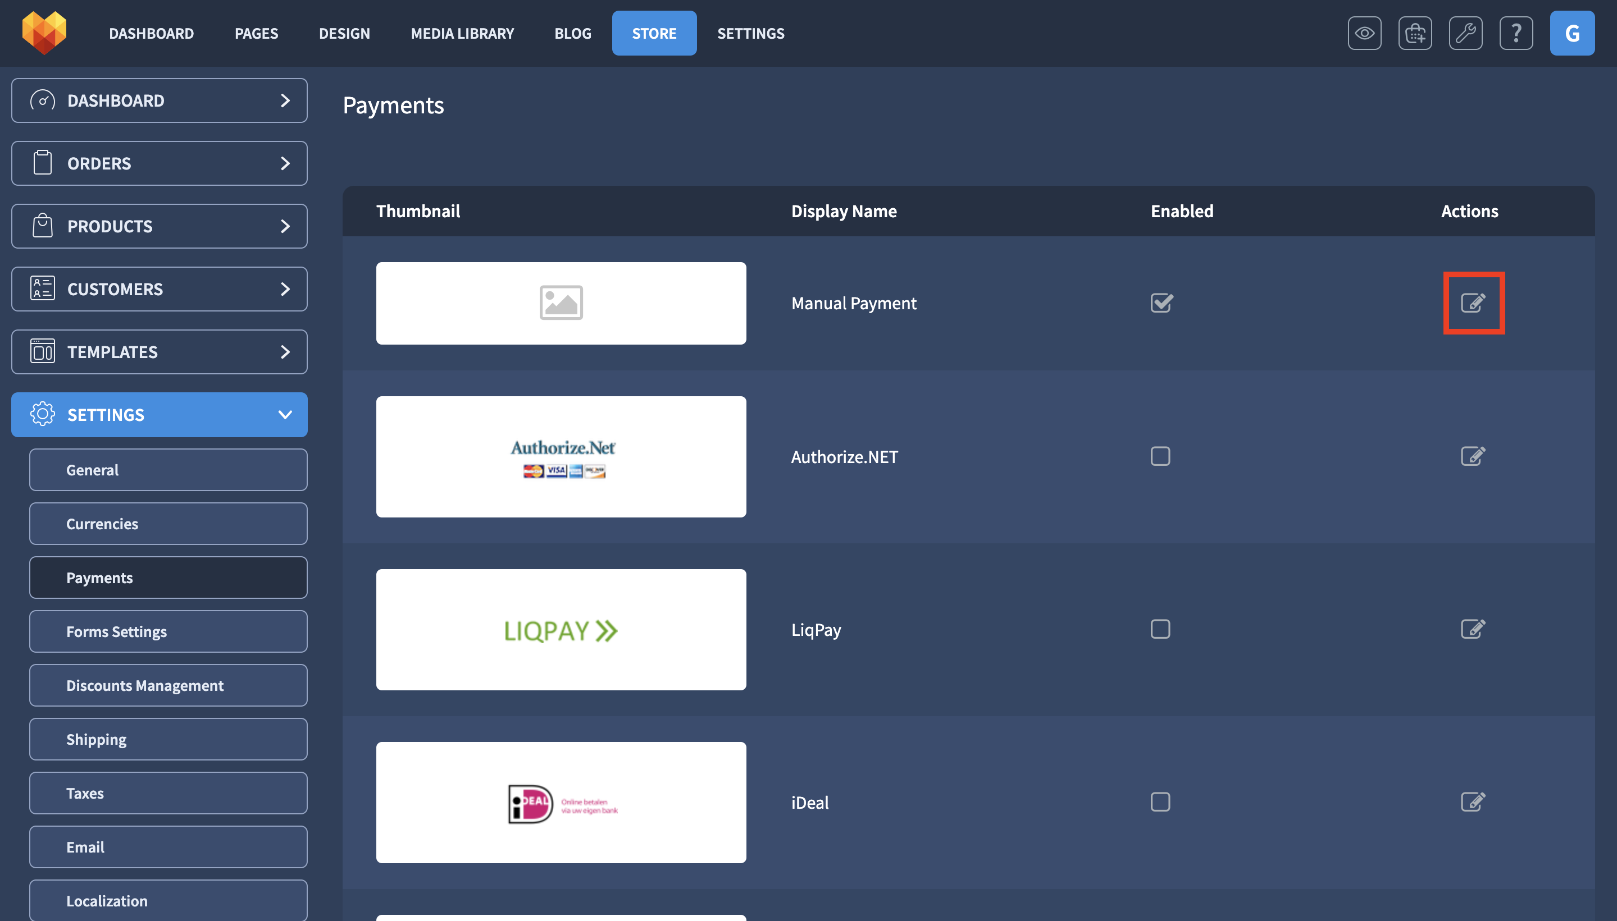Viewport: 1617px width, 921px height.
Task: Open help question mark icon
Action: point(1516,33)
